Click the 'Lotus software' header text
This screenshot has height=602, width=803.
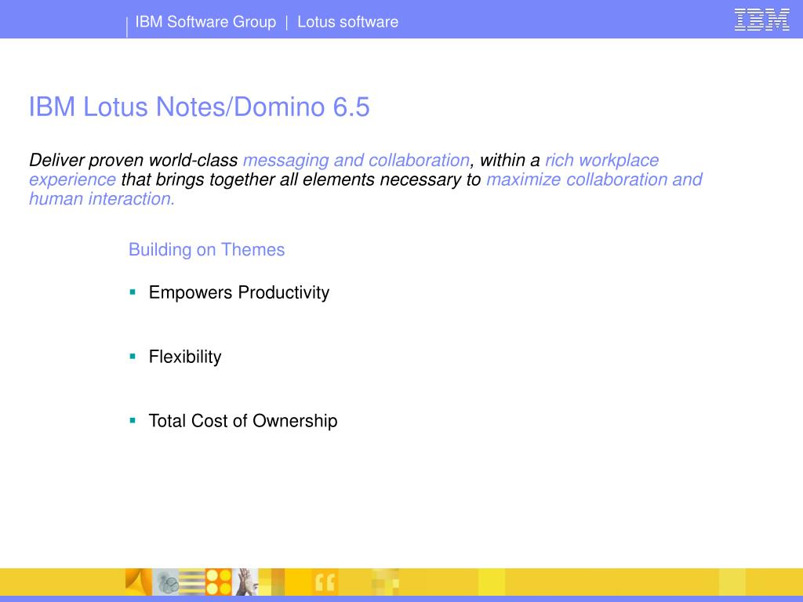tap(347, 22)
